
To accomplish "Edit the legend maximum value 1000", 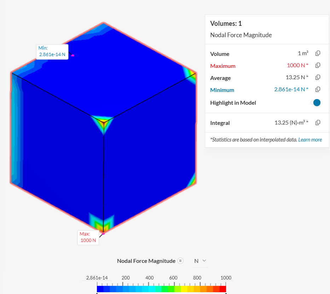I will point(226,278).
